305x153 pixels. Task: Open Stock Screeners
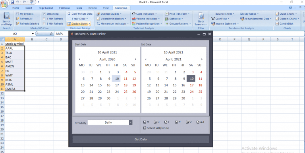coord(201,19)
